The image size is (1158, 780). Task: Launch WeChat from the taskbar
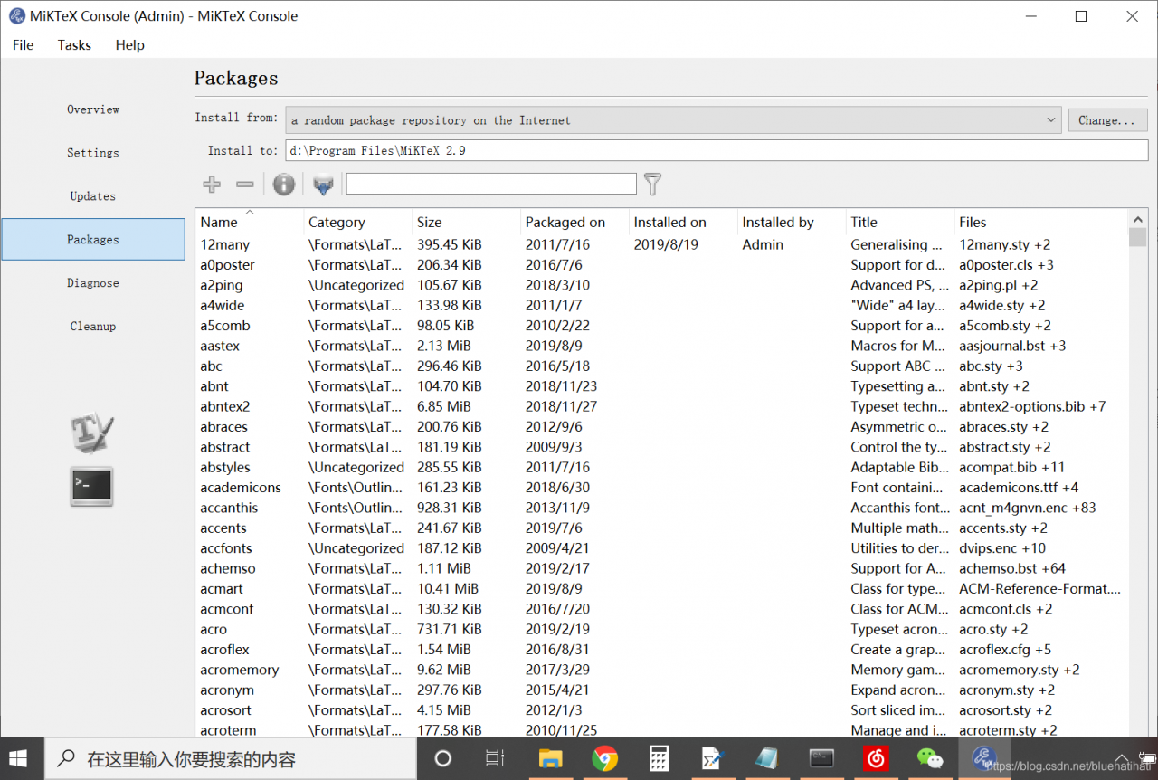click(x=929, y=758)
